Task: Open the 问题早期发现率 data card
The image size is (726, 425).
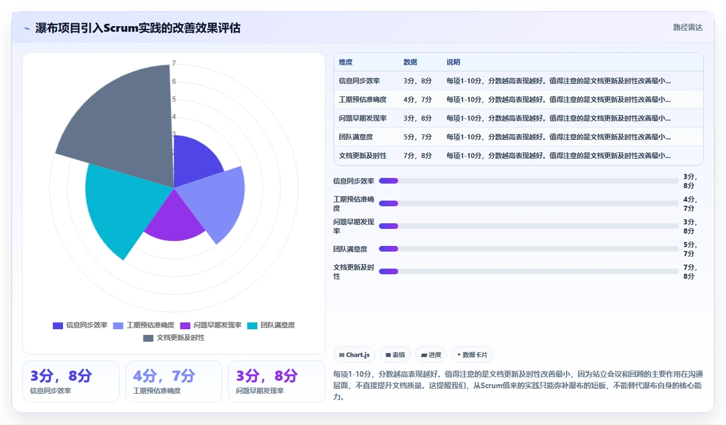Action: point(277,381)
